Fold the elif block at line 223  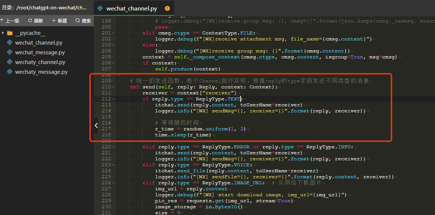click(x=114, y=165)
